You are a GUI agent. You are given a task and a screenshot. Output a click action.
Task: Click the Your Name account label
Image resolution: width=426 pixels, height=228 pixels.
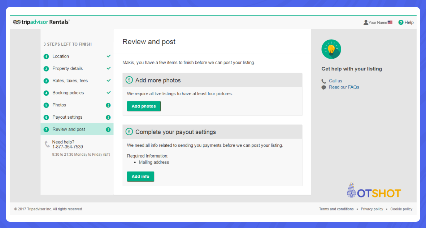coord(377,22)
